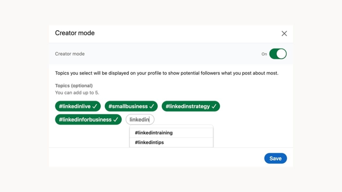Remove the #linkedinforbusiness topic text

(x=85, y=119)
